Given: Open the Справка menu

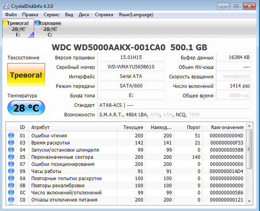Looking at the screenshot, I should click(104, 15).
